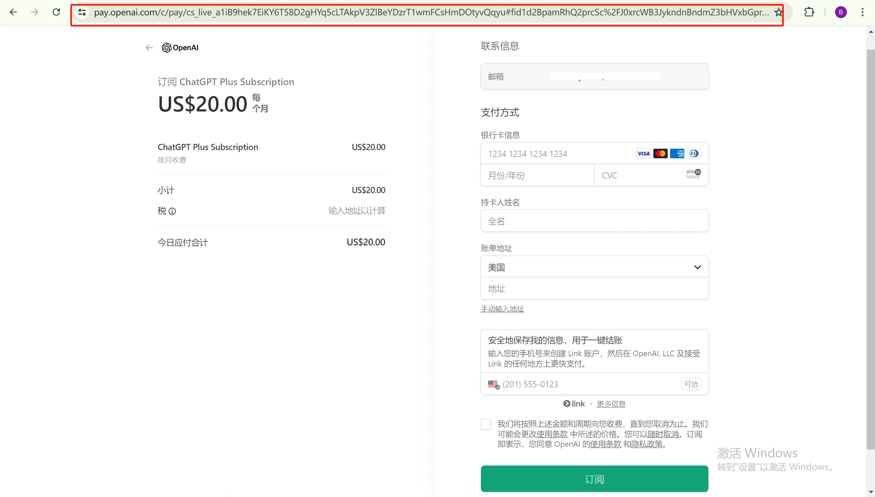Click the American Express icon
This screenshot has width=875, height=497.
(677, 153)
